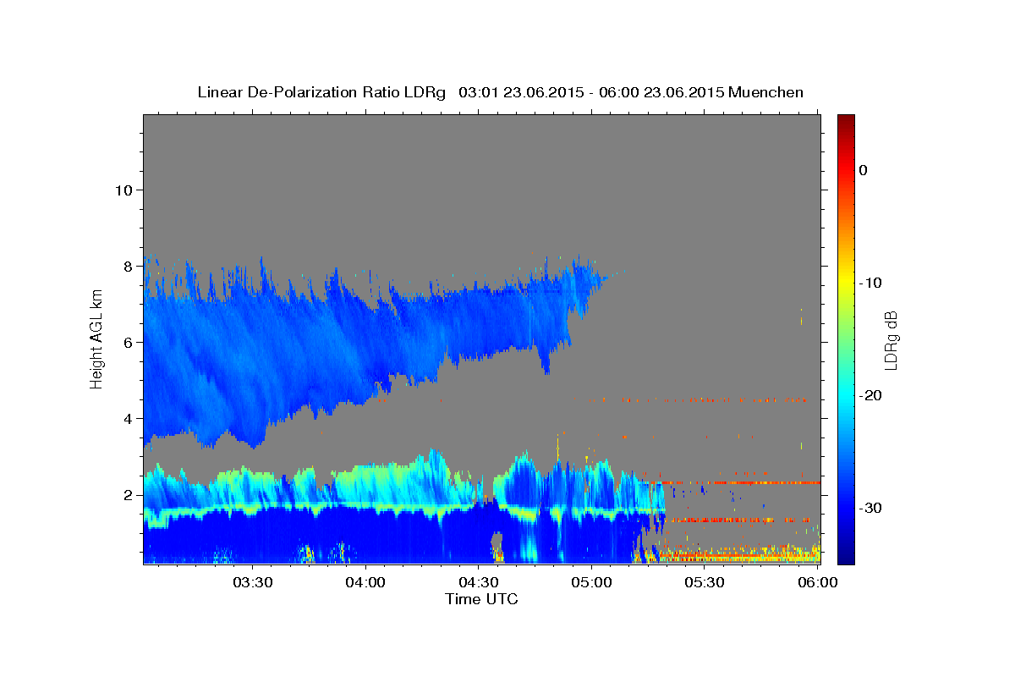Viewport: 1015px width, 677px height.
Task: Click the 'Height AGL km' axis label
Action: [x=96, y=340]
